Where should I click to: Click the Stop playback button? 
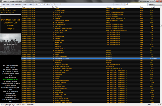36,4
